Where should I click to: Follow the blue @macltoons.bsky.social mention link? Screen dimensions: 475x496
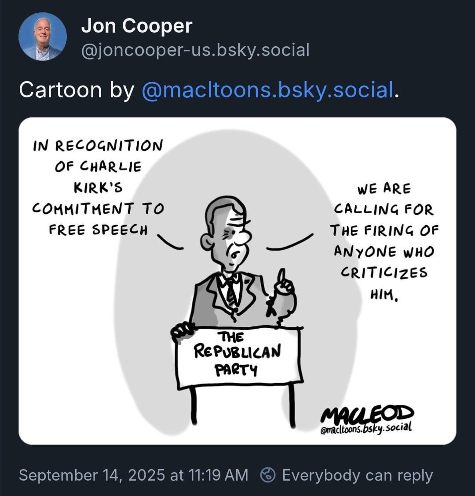coord(267,90)
